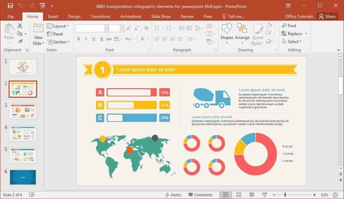Click Reset in Slides group
Screen dimensions: 344x199
click(x=55, y=34)
